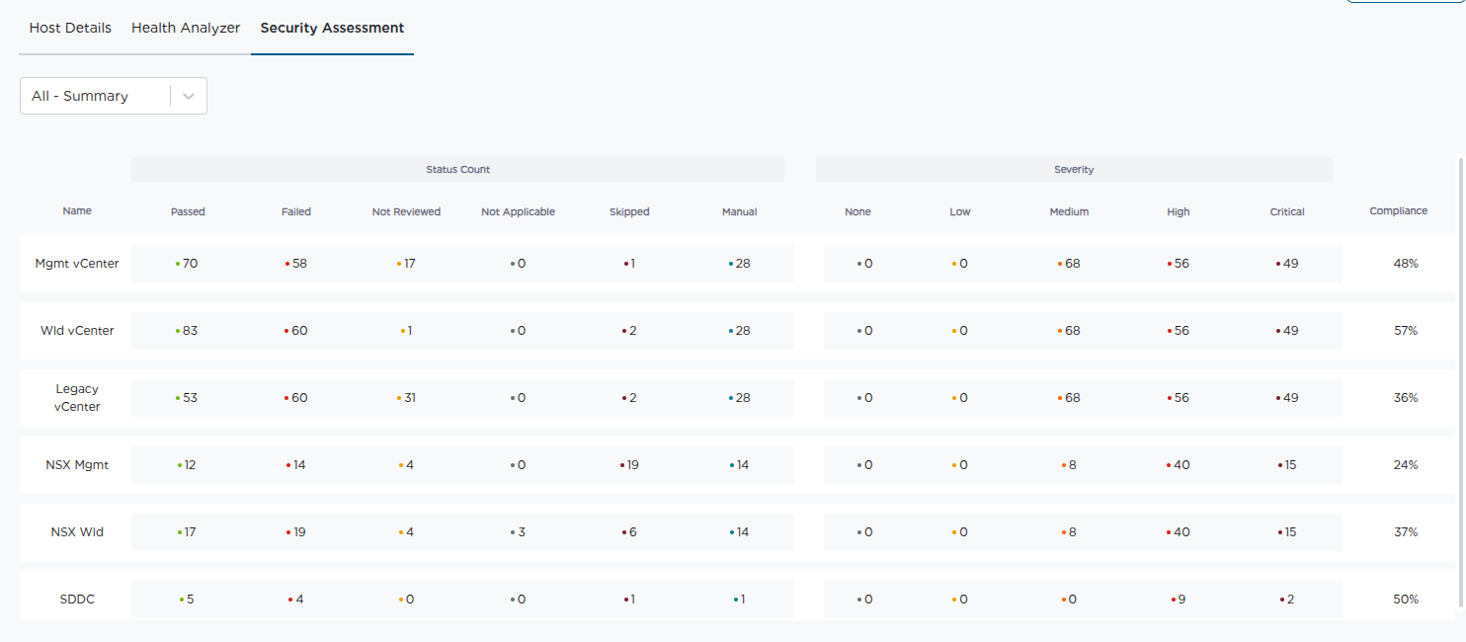
Task: Switch to the Health Analyzer tab
Action: point(186,28)
